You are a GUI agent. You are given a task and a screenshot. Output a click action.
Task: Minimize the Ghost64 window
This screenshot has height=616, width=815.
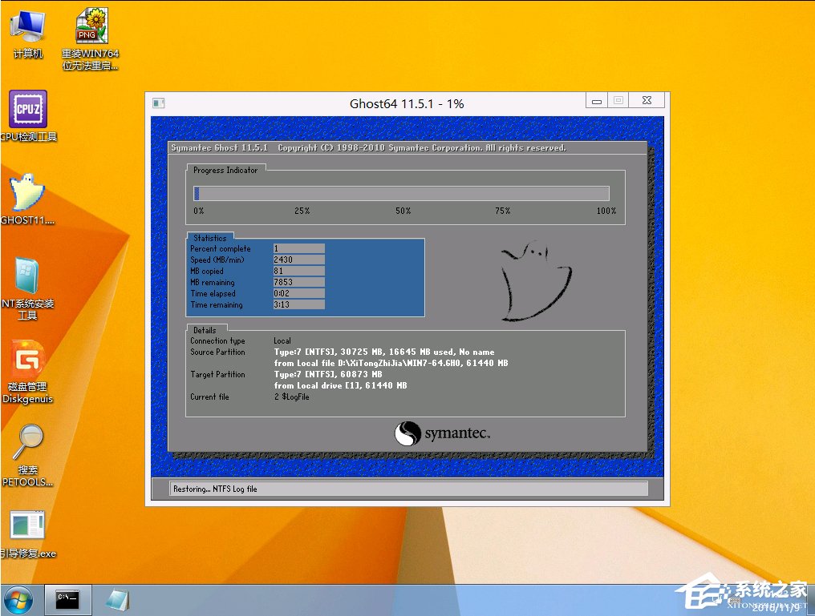tap(596, 101)
